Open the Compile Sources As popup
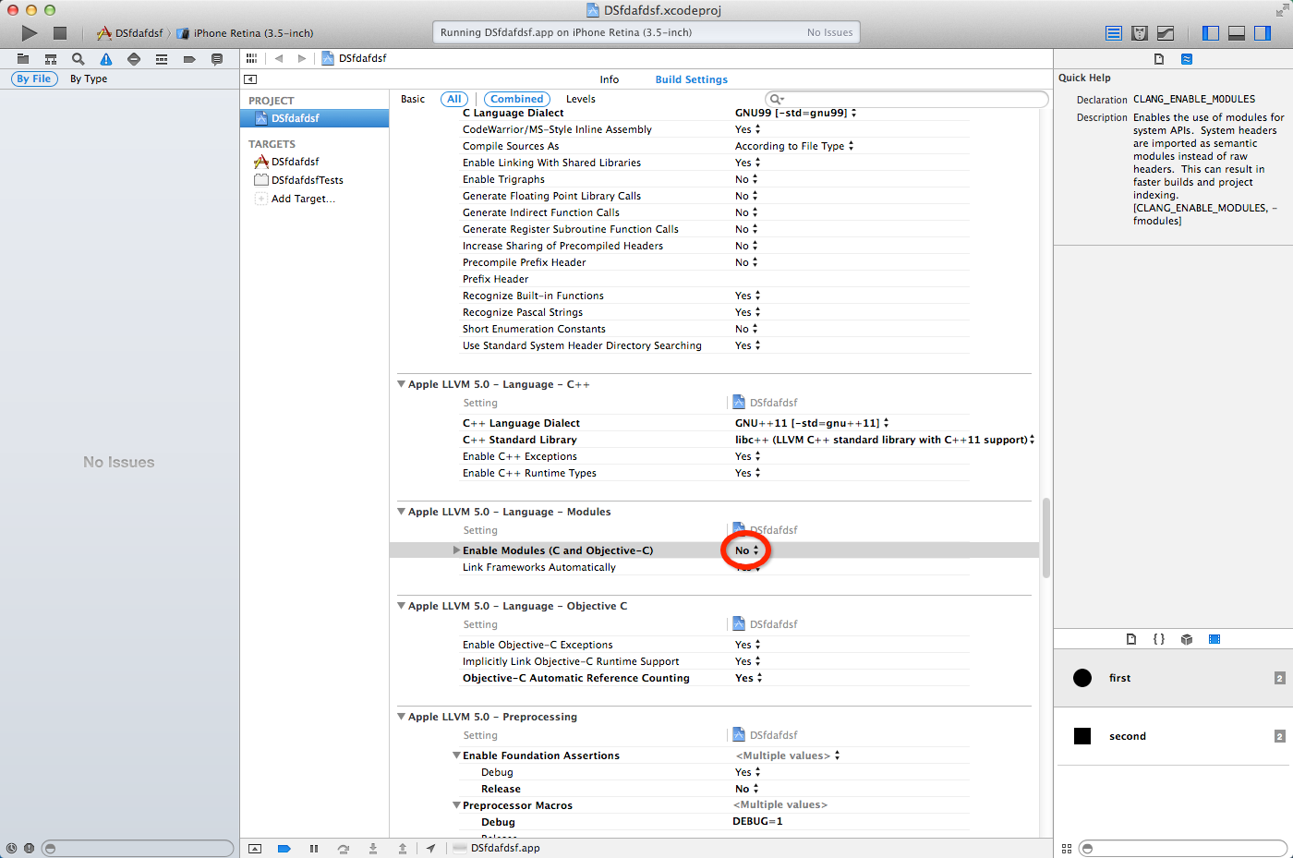 (x=794, y=146)
